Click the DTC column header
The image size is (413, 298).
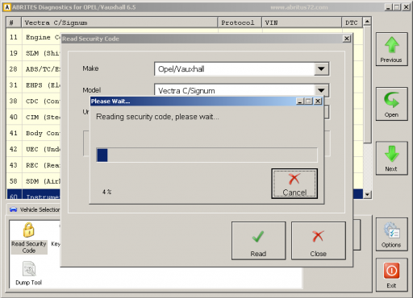353,23
